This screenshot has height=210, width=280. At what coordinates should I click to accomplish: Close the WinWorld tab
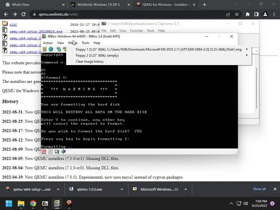[x=129, y=5]
